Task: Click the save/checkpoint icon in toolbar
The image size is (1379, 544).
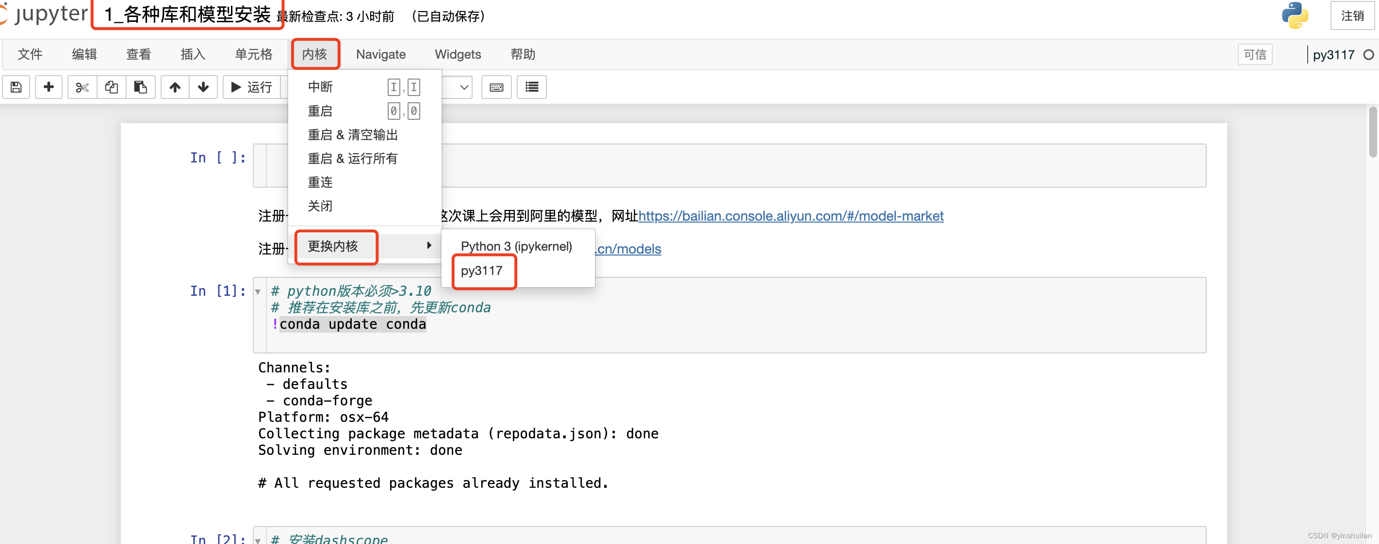Action: pyautogui.click(x=16, y=86)
